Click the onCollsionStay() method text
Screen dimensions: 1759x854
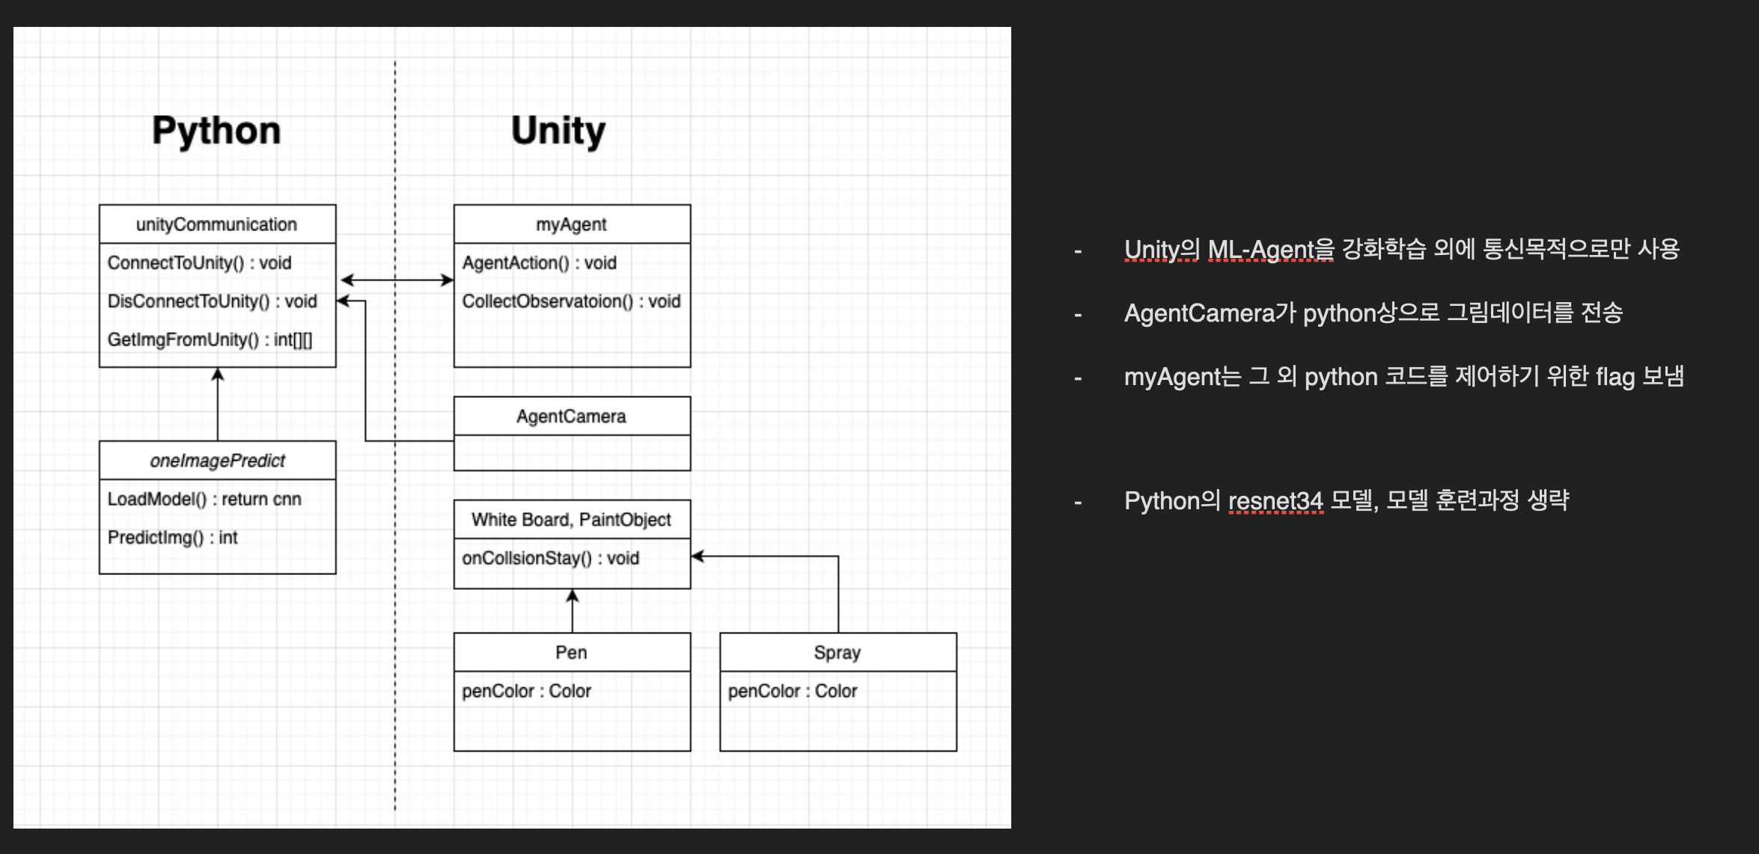(x=550, y=559)
